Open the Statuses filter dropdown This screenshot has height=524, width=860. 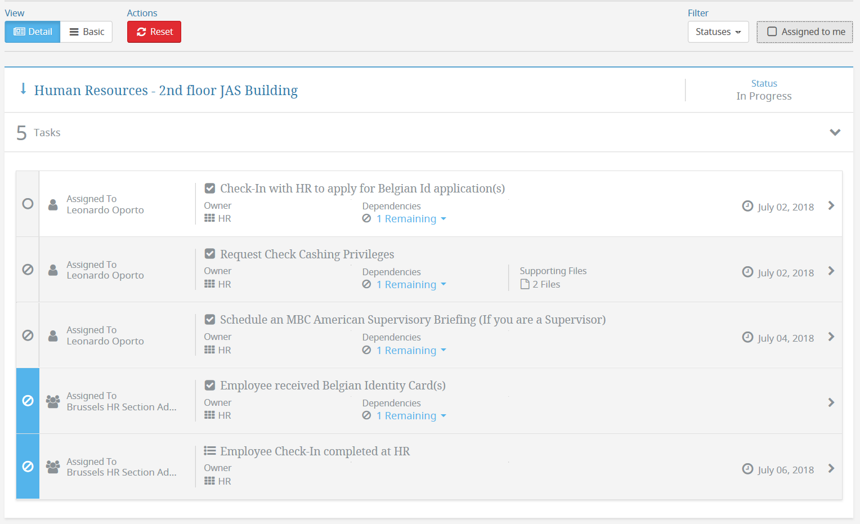[x=718, y=32]
